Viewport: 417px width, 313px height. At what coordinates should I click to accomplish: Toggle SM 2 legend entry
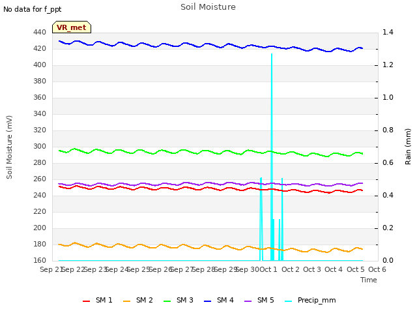tap(138, 300)
